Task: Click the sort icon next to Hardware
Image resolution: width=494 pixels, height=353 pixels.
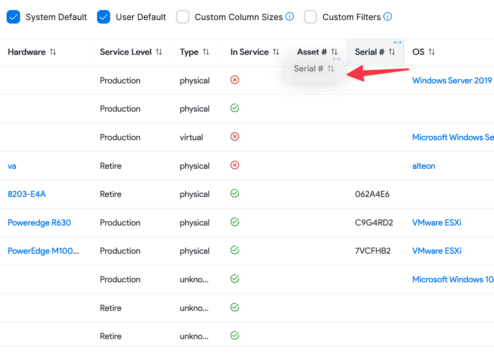Action: (x=53, y=52)
